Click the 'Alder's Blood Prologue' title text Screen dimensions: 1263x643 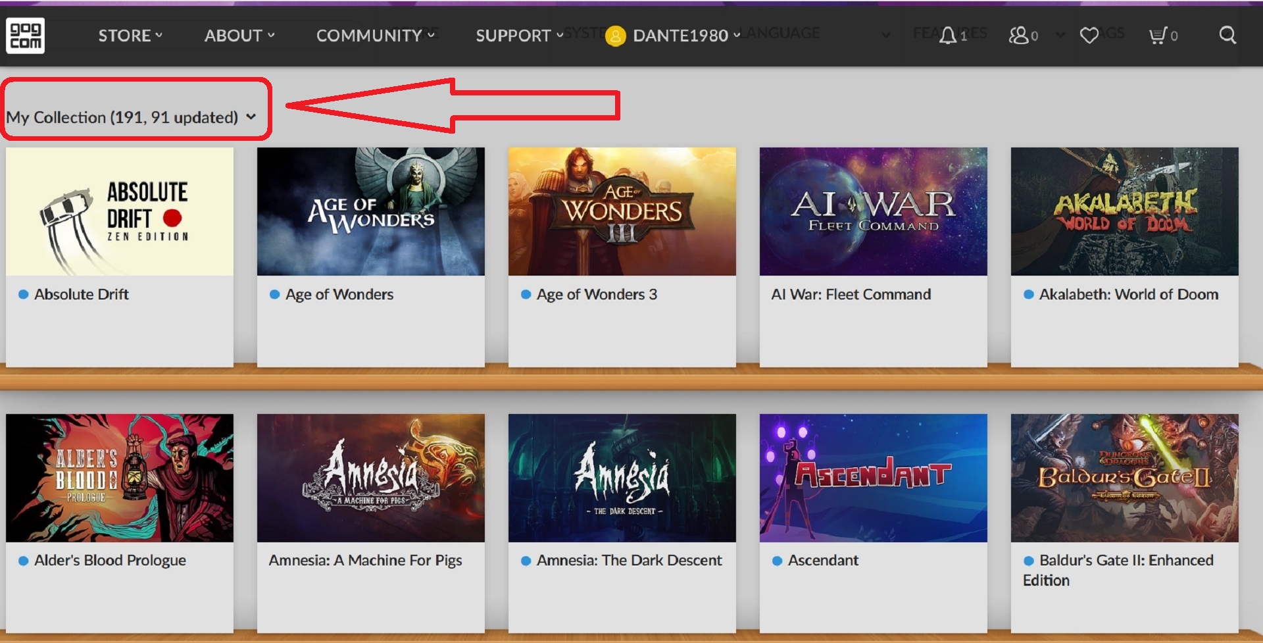point(110,560)
